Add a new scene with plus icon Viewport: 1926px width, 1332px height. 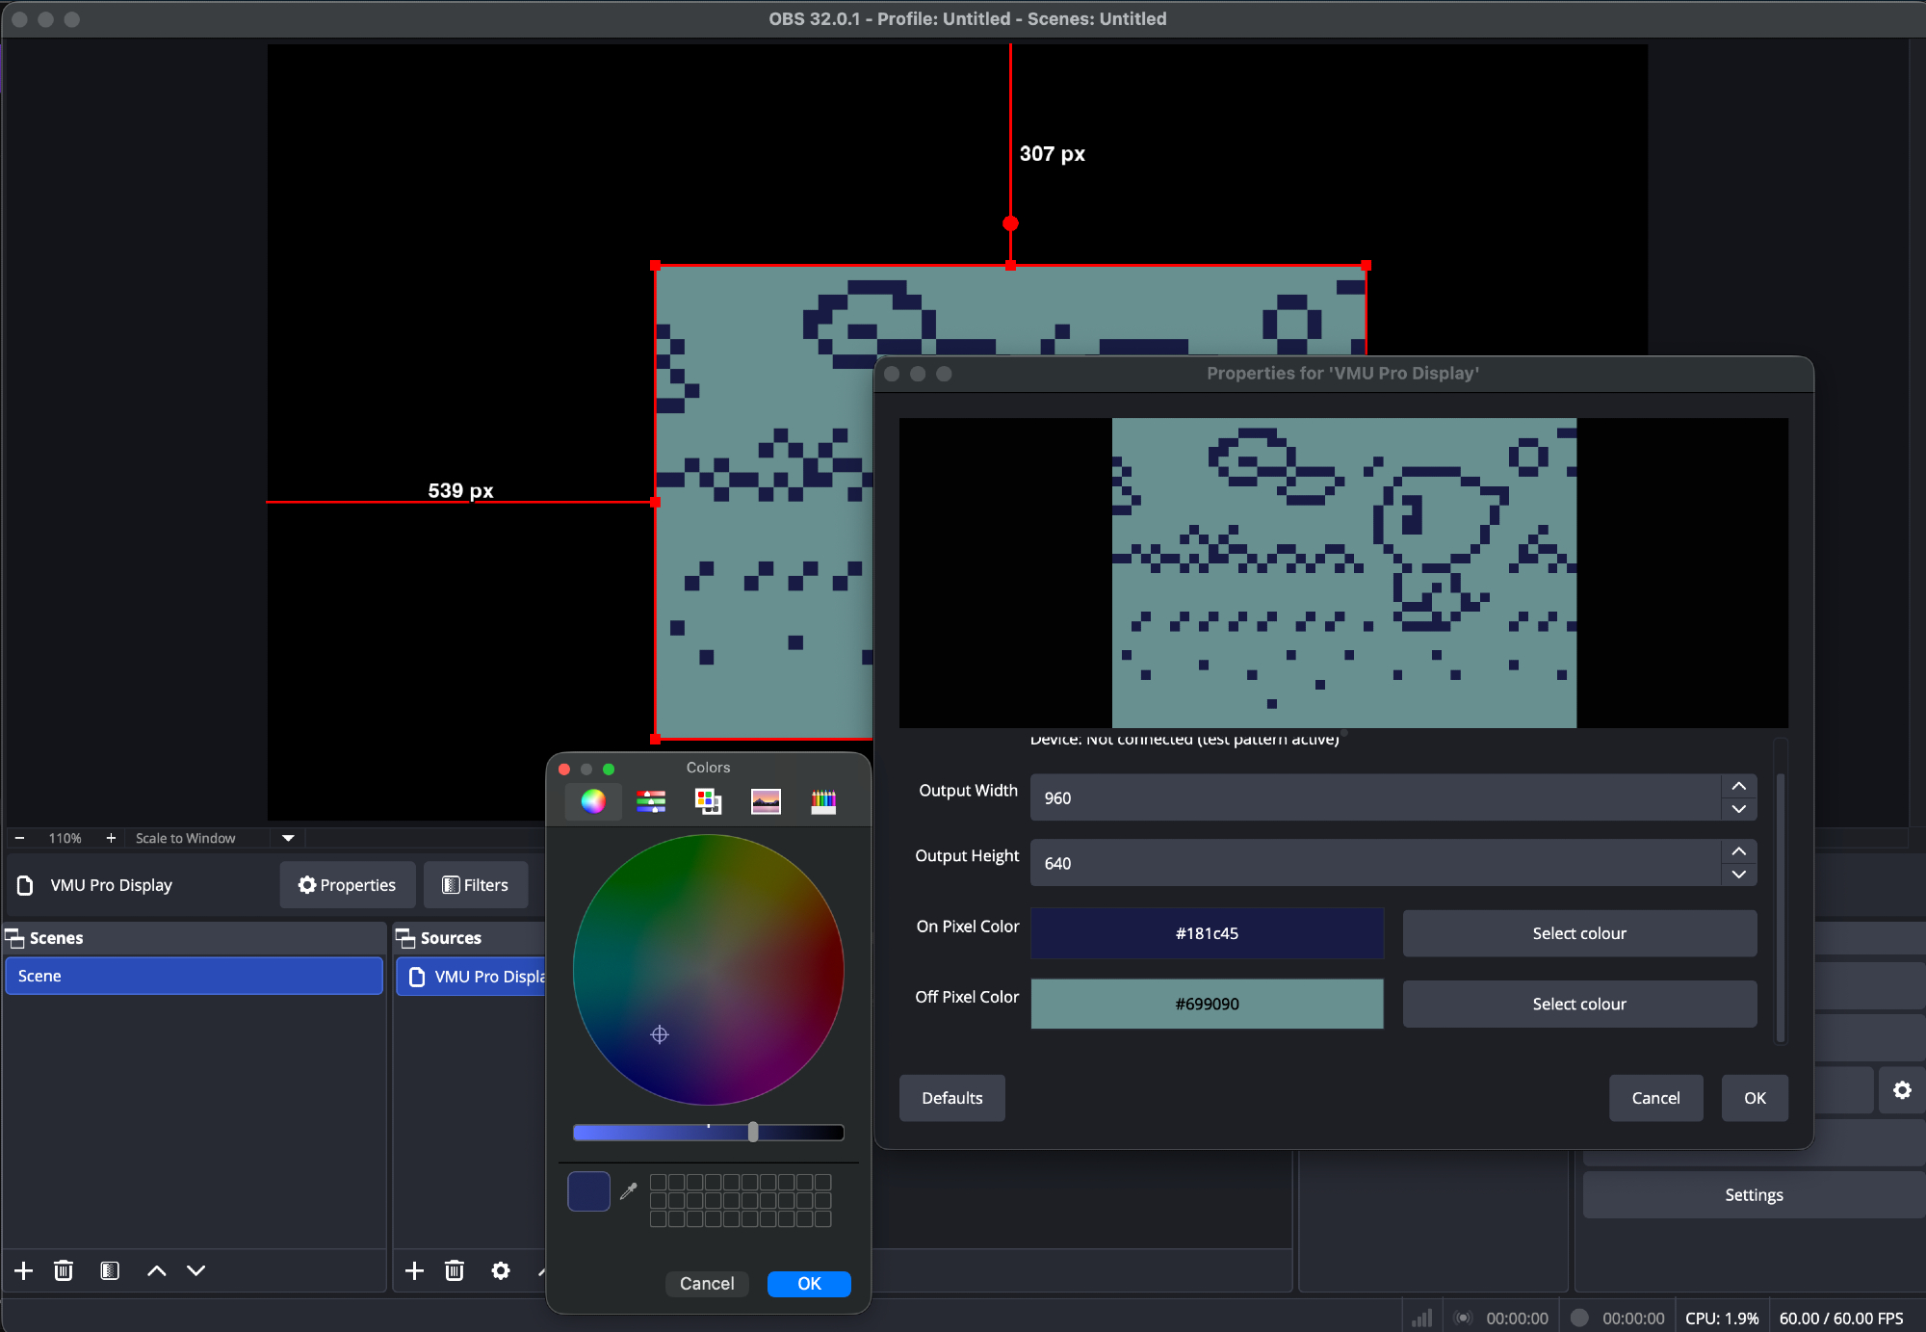[x=24, y=1270]
